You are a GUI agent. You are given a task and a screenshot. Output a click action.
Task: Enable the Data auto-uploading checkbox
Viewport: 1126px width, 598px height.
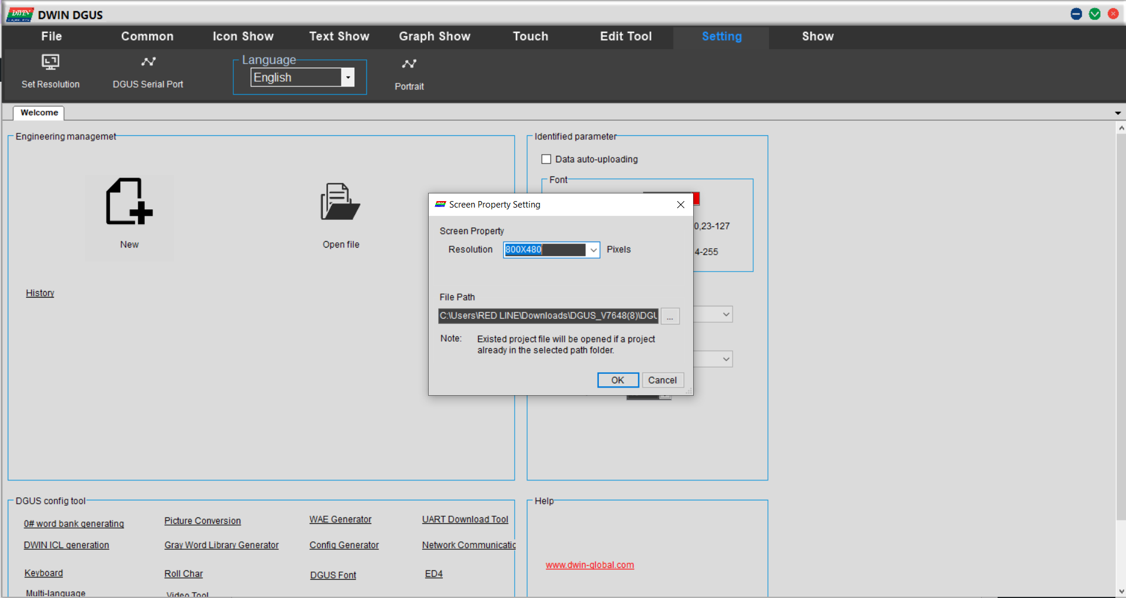pos(547,159)
